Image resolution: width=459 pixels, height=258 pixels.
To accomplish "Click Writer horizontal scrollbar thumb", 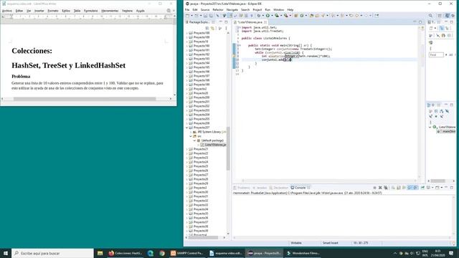I will [x=85, y=99].
